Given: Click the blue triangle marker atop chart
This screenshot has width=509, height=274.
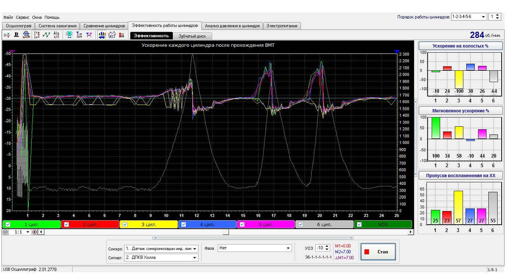Looking at the screenshot, I should point(397,52).
